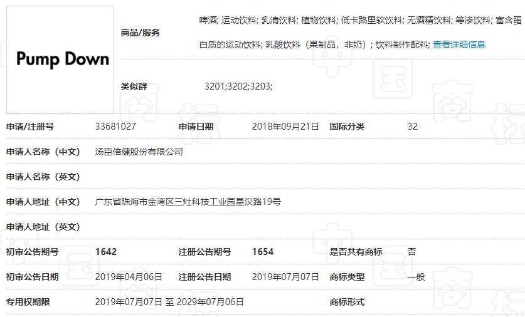Click trademark type value 一般
Viewport: 525px width, 317px height.
(416, 277)
